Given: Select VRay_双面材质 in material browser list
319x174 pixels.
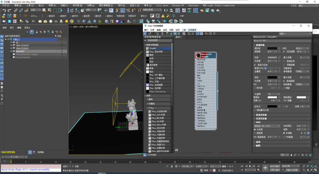Looking at the screenshot, I should click(158, 138).
